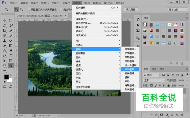Toggle Quick Mask mode icon
This screenshot has height=118, width=190.
pyautogui.click(x=4, y=87)
